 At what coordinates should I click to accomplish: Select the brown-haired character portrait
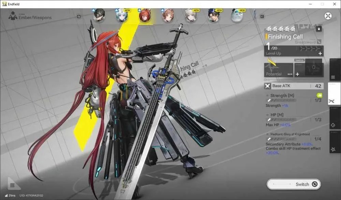[x=168, y=15]
